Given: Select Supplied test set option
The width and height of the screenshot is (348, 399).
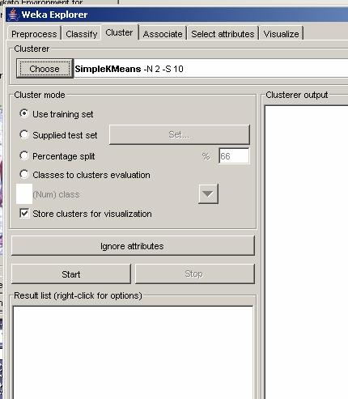Looking at the screenshot, I should pyautogui.click(x=24, y=134).
